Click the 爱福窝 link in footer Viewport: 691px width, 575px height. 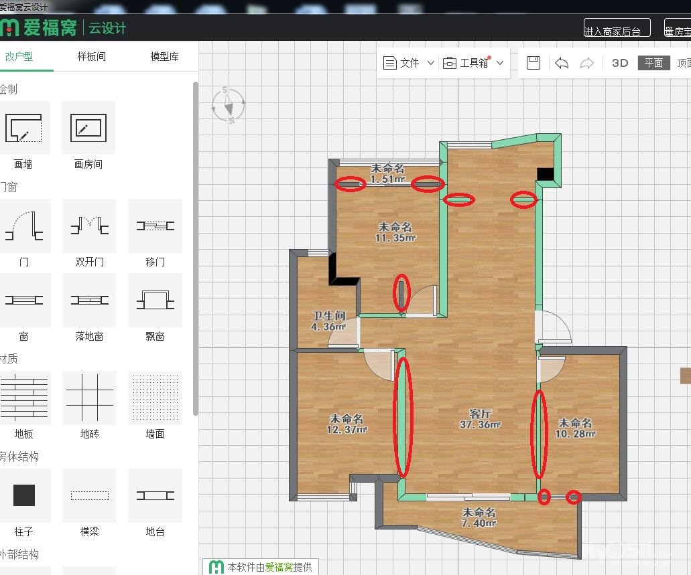[x=279, y=567]
